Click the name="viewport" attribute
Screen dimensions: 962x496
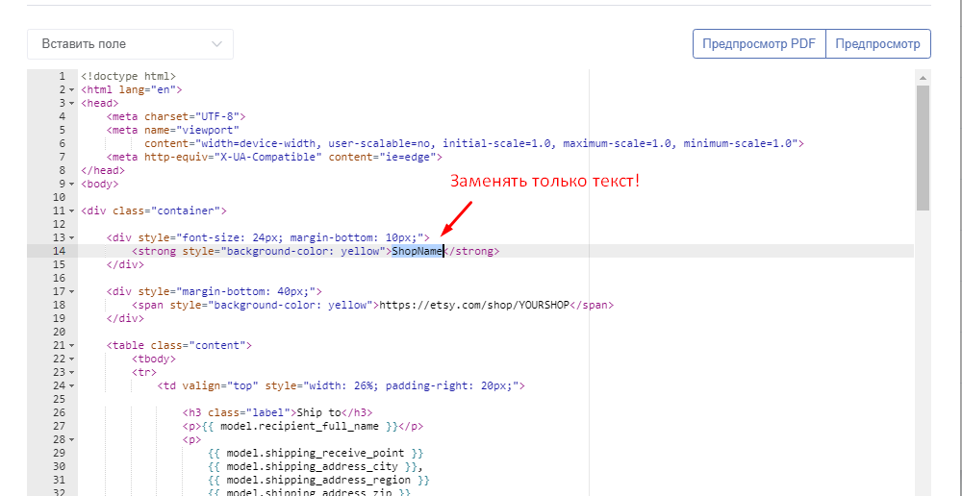[191, 131]
